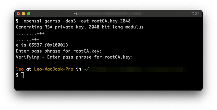This screenshot has width=217, height=110.
Task: Click the hostname Leo-MacBook-Pro in prompt
Action: [54, 69]
